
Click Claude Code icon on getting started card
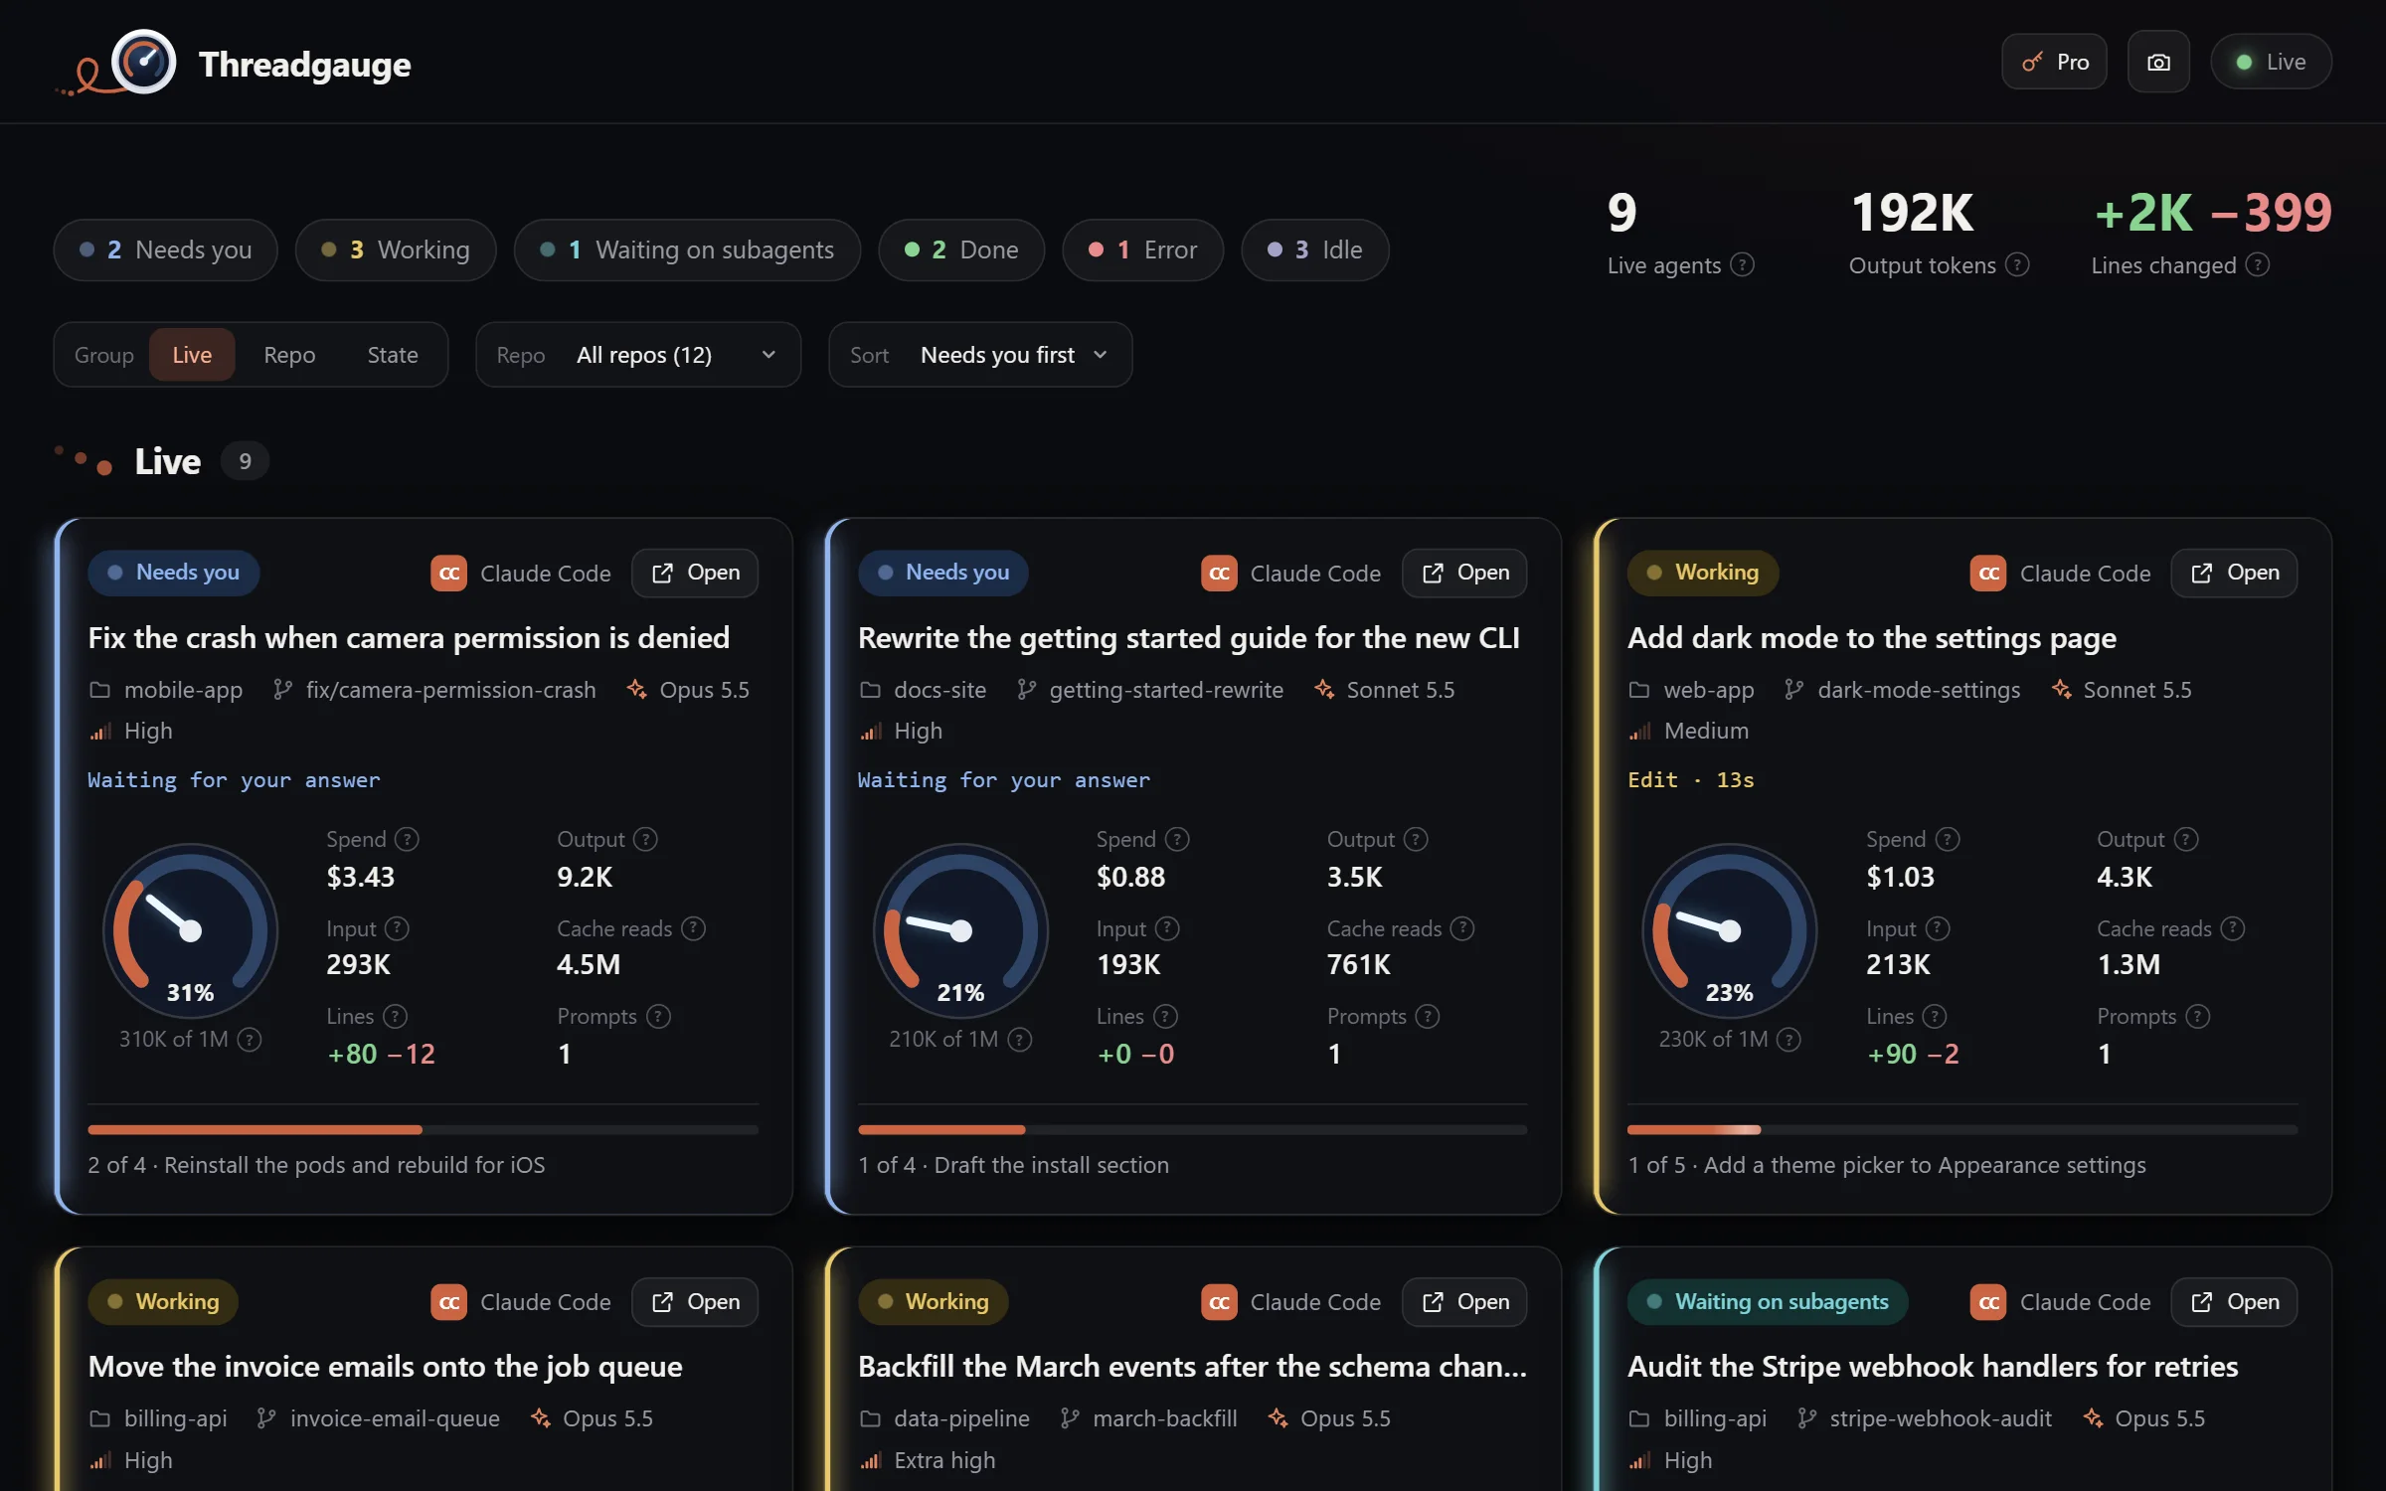pyautogui.click(x=1219, y=574)
